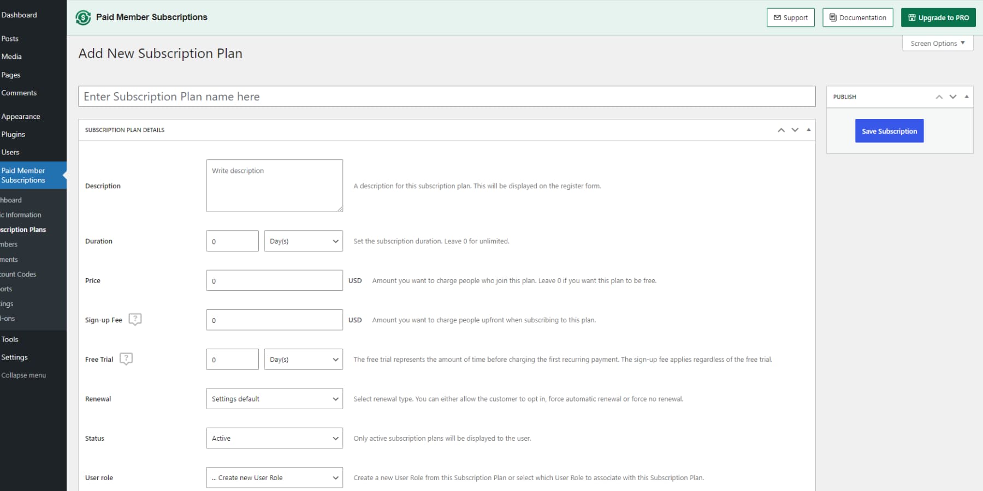This screenshot has width=983, height=491.
Task: Open the Duration unit Day(s) dropdown
Action: click(303, 241)
